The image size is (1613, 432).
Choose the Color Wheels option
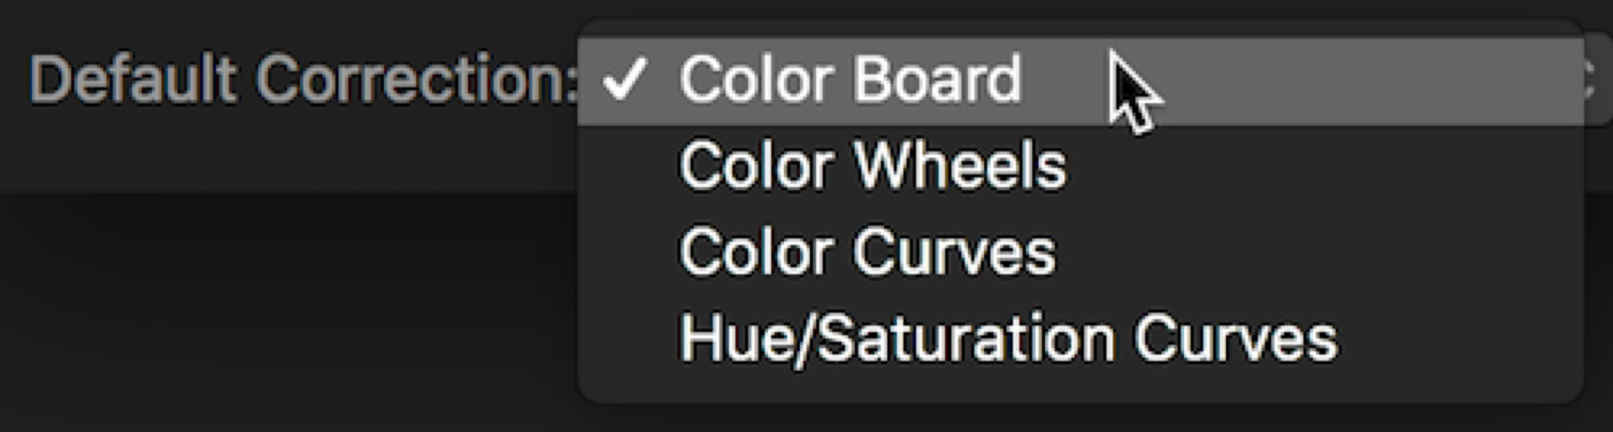tap(872, 166)
